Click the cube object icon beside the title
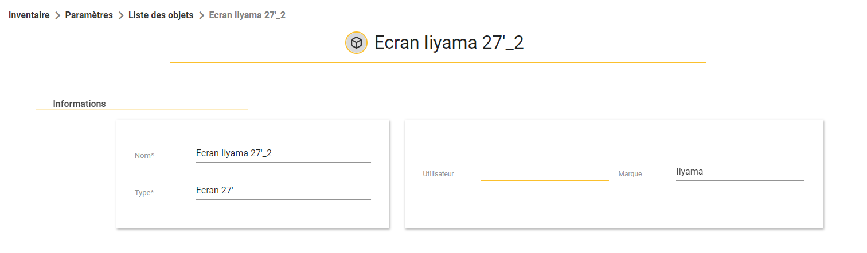Screen dimensions: 867x253 point(356,43)
